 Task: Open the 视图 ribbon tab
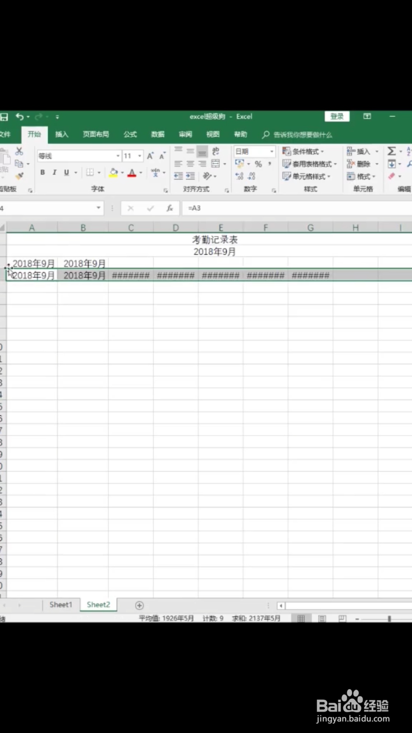pyautogui.click(x=213, y=134)
